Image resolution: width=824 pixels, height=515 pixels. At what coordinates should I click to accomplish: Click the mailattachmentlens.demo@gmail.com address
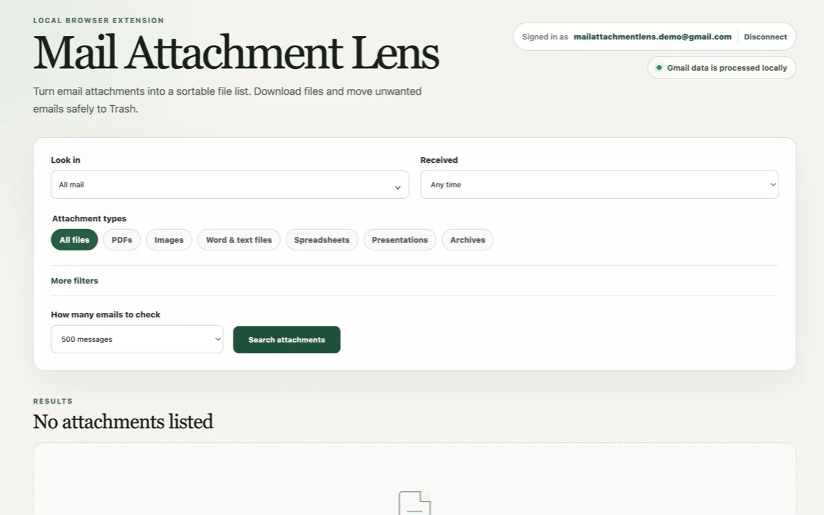tap(653, 37)
